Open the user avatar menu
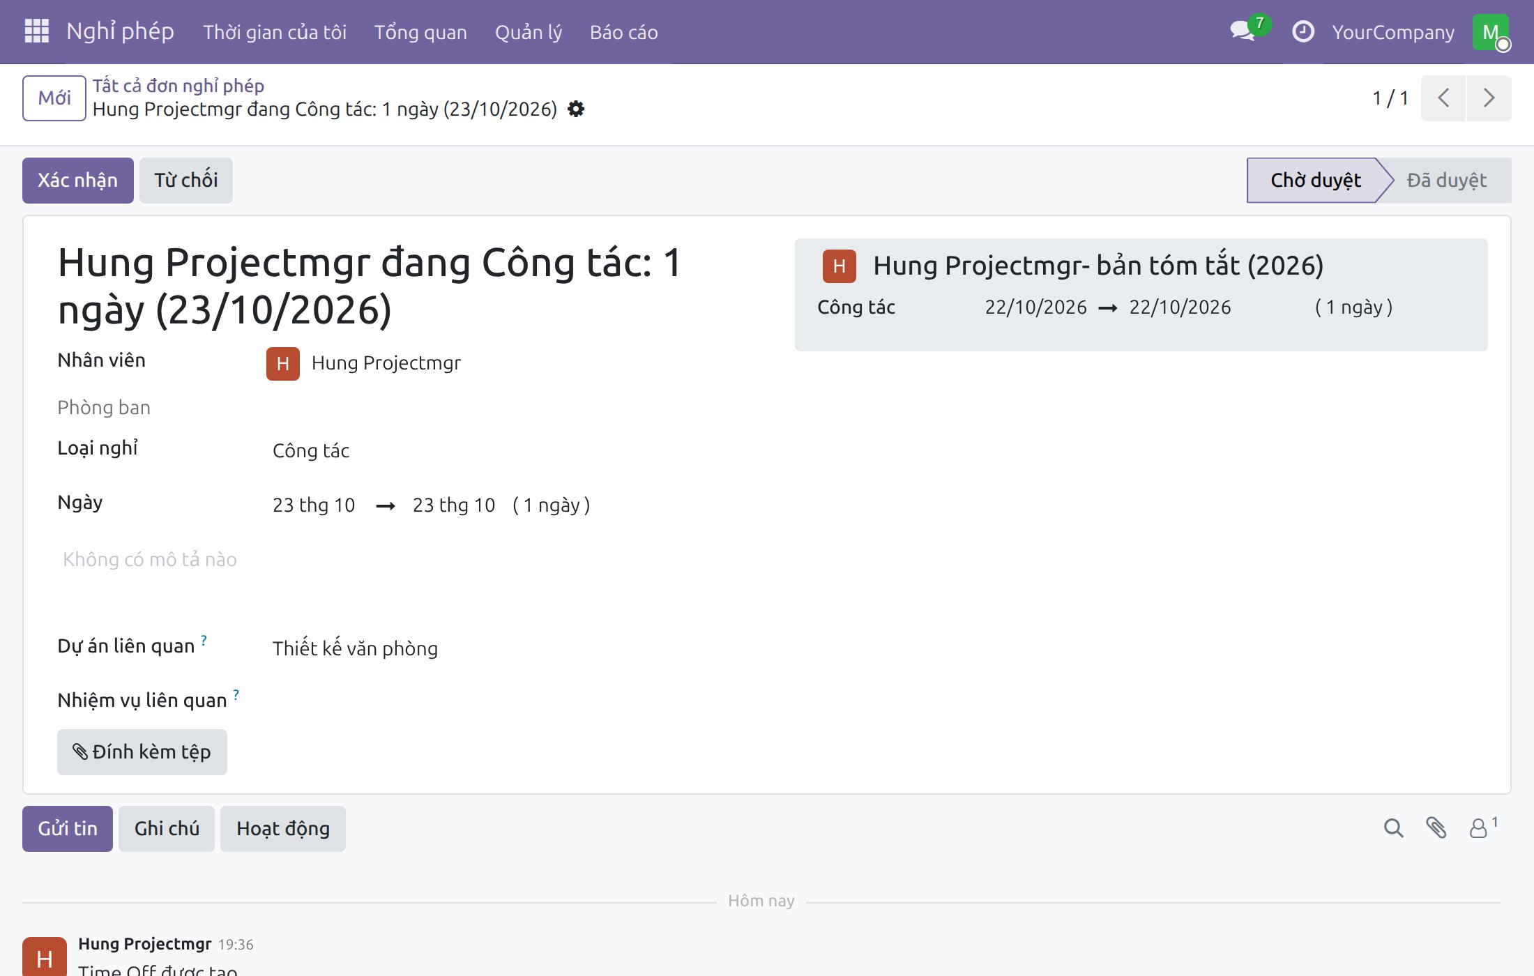 point(1491,32)
